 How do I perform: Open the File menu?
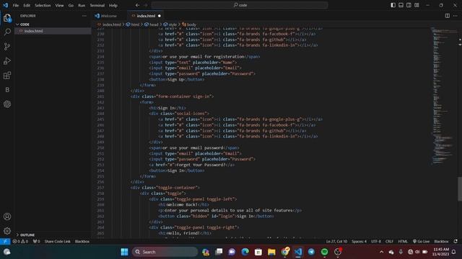[x=16, y=5]
